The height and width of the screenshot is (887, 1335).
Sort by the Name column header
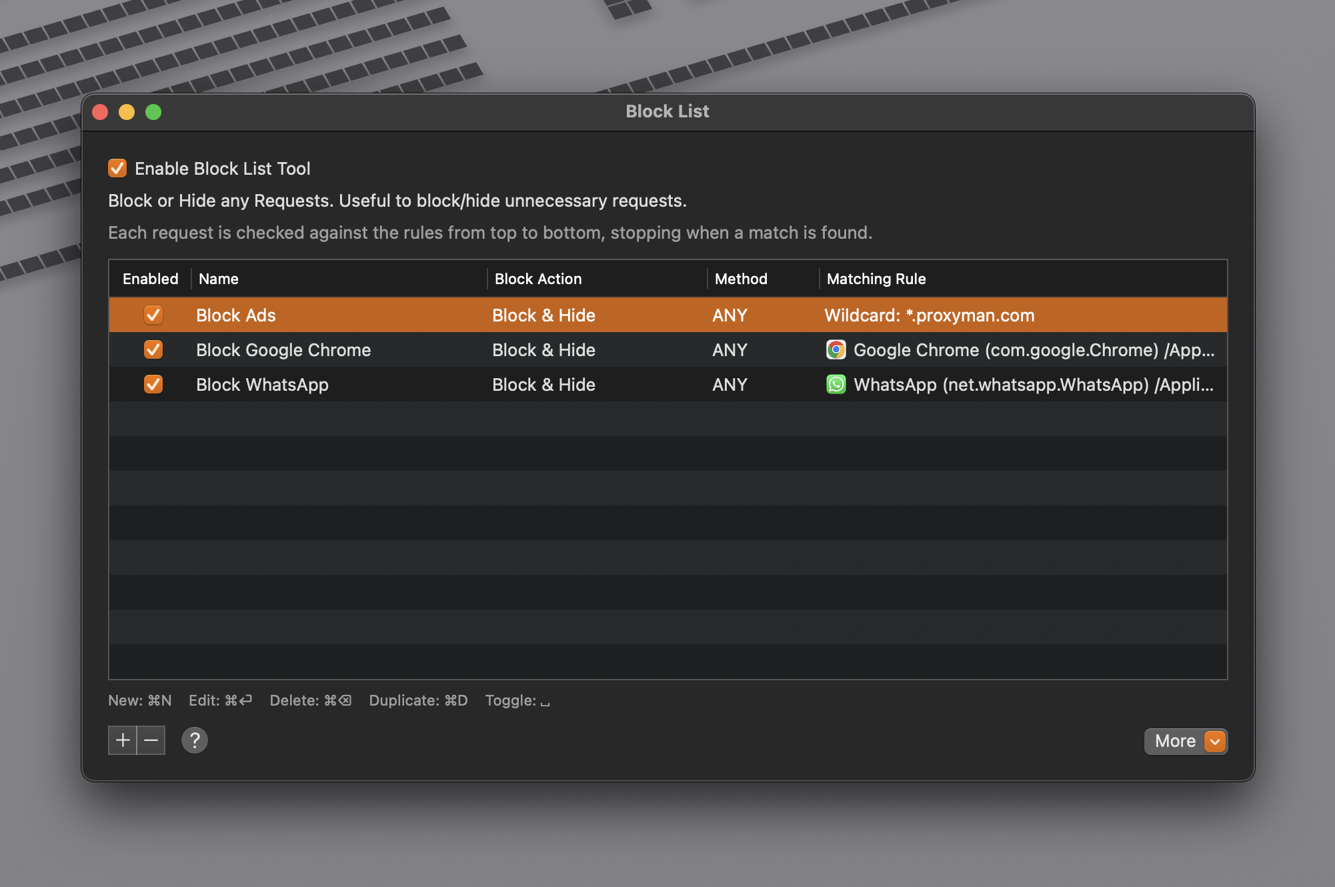pyautogui.click(x=219, y=279)
